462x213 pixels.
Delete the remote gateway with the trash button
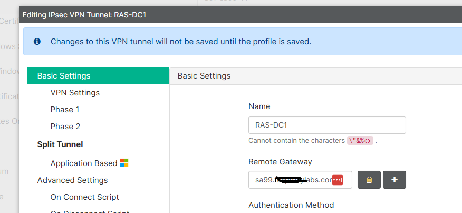coord(369,180)
